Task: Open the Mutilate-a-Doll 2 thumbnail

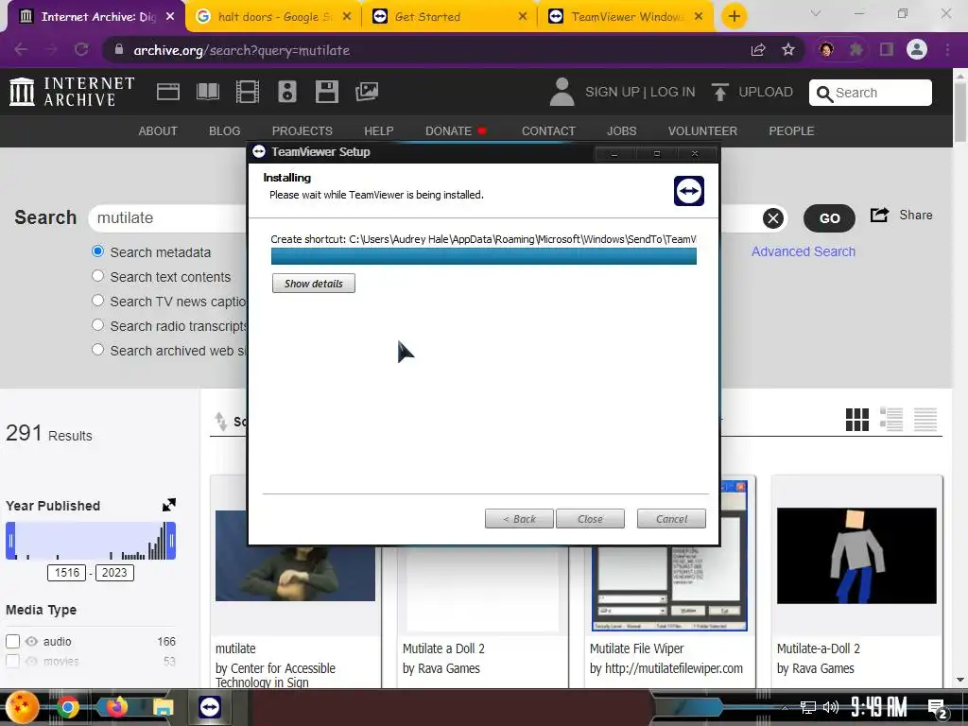Action: point(856,556)
